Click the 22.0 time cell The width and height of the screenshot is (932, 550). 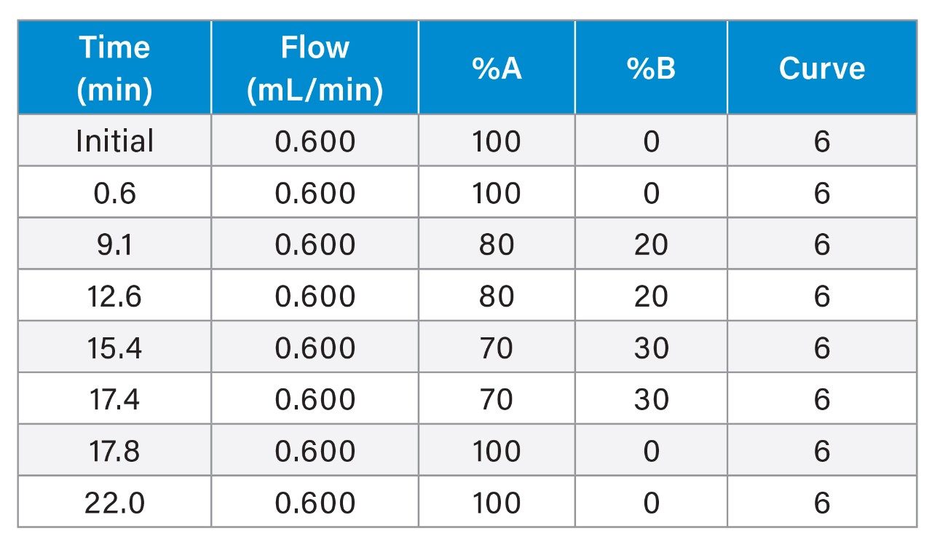114,503
